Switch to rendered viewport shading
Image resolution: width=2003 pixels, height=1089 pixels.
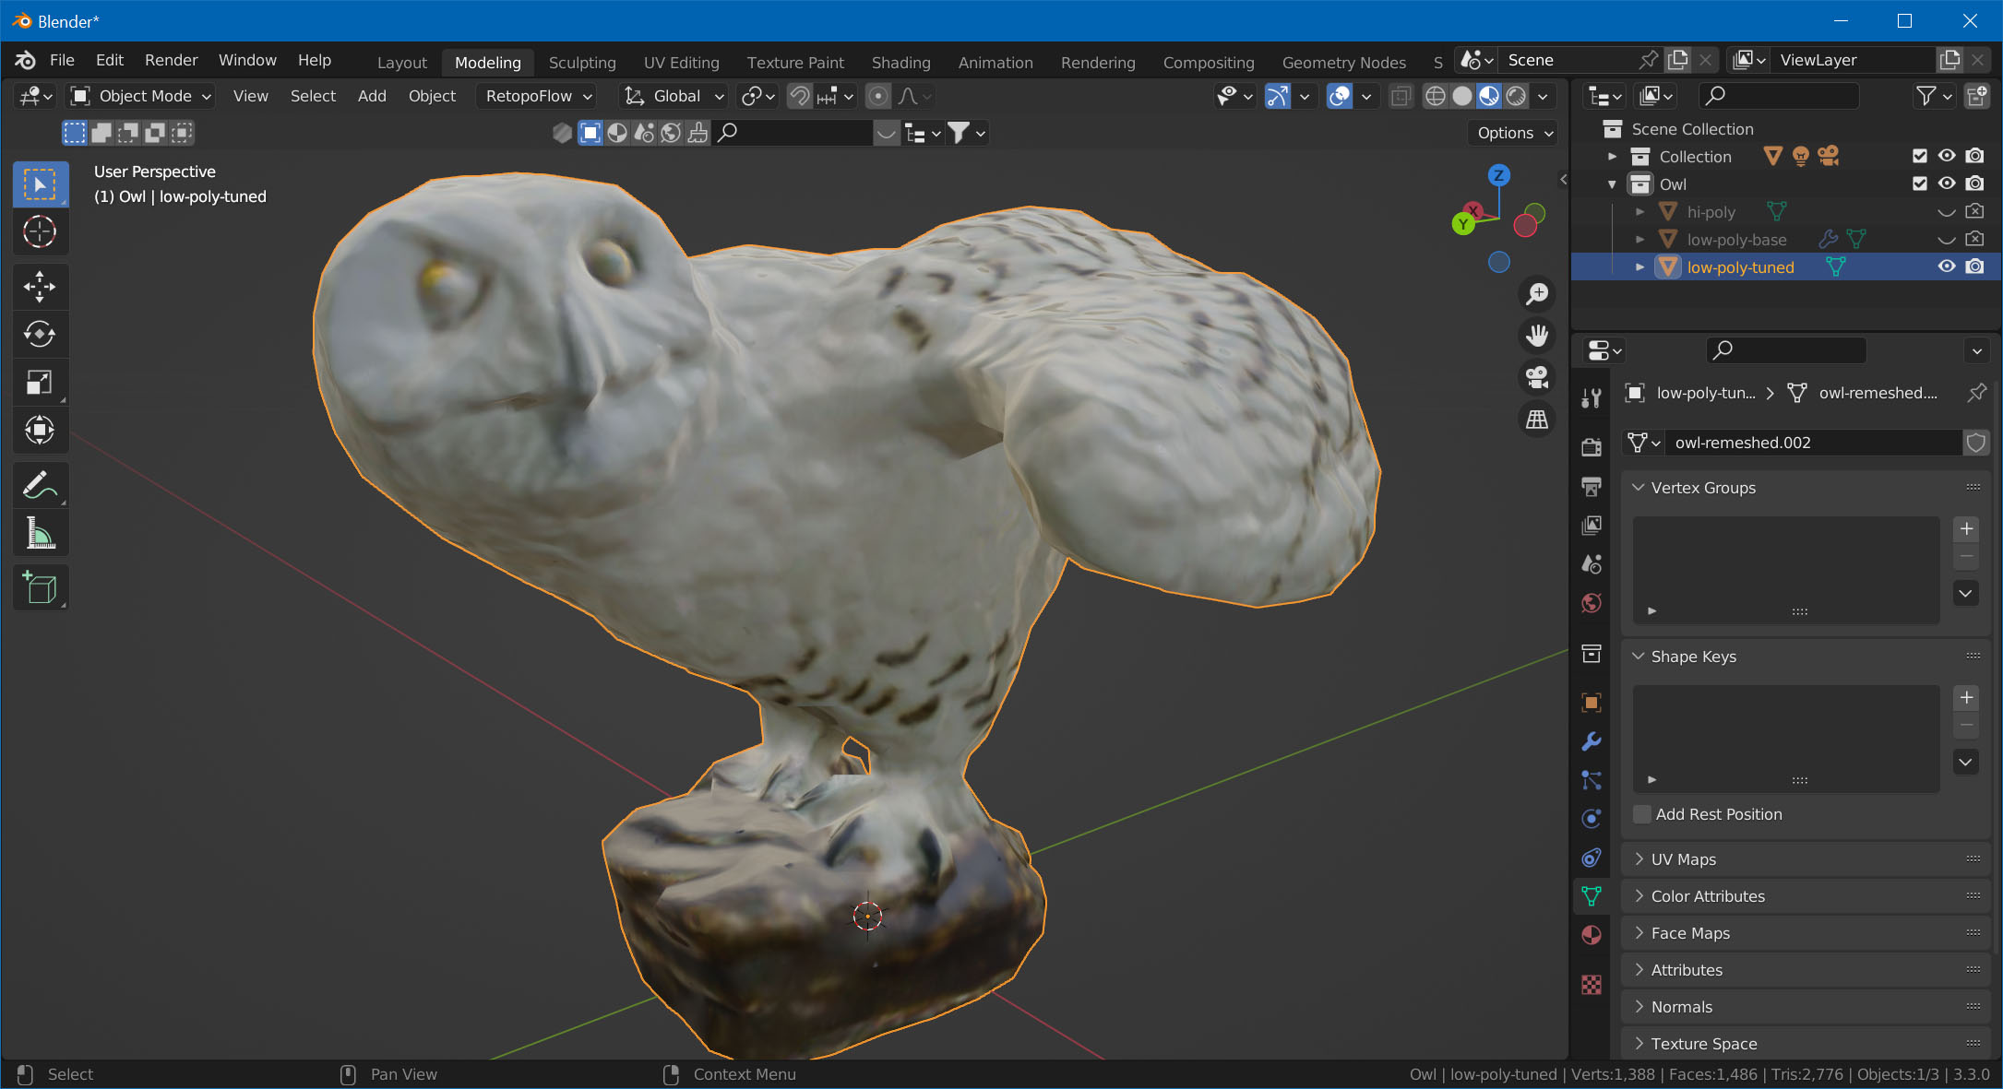click(x=1516, y=96)
